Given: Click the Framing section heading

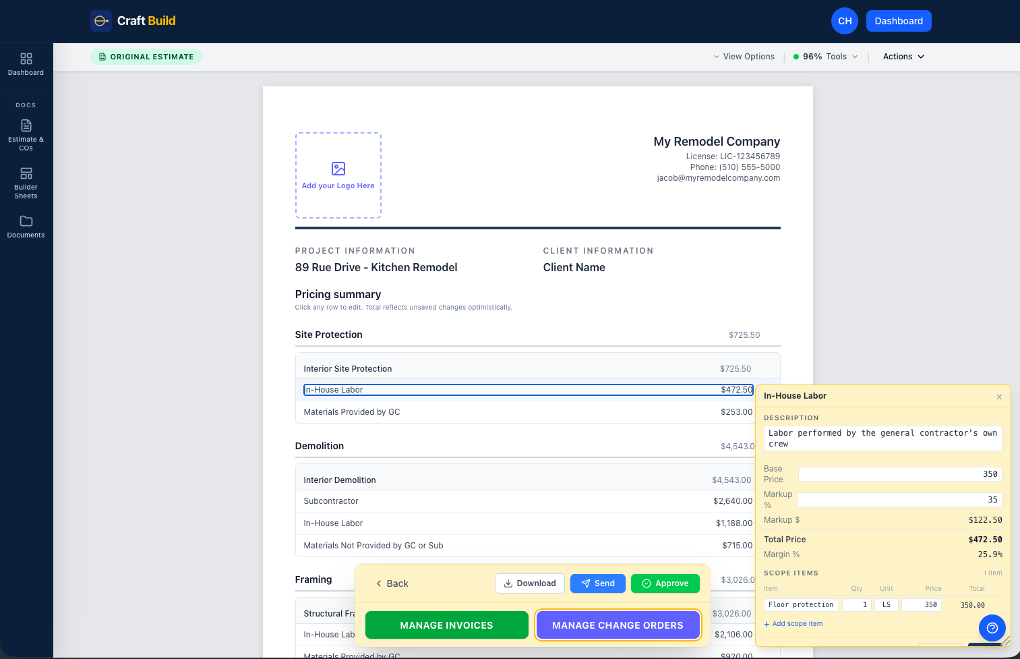Looking at the screenshot, I should pos(313,579).
